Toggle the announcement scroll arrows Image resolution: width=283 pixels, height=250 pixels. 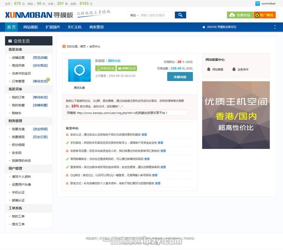[275, 27]
